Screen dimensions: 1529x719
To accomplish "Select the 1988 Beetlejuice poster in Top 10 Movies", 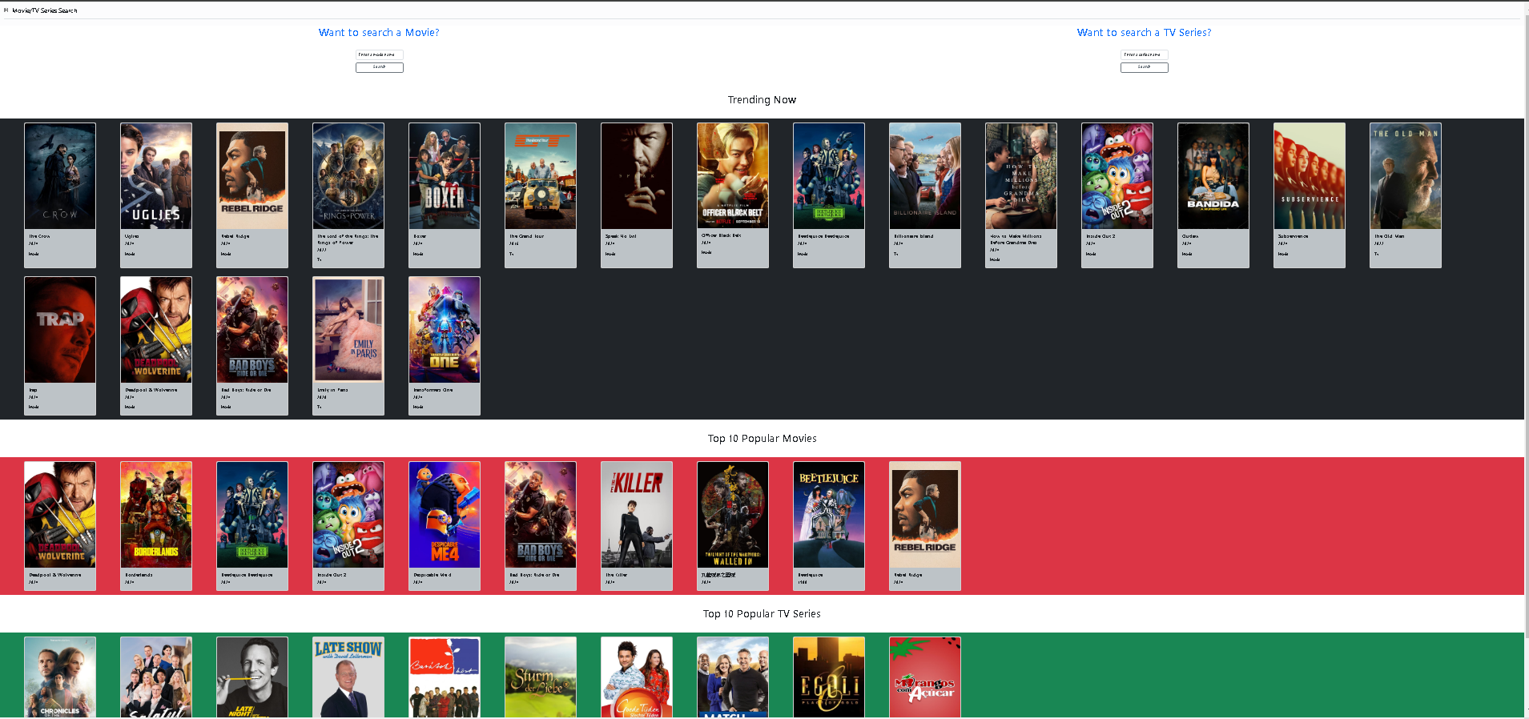I will coord(829,515).
